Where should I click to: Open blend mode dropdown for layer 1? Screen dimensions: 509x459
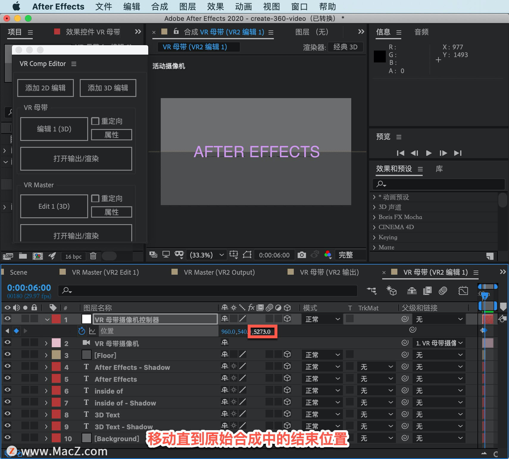[x=322, y=319]
